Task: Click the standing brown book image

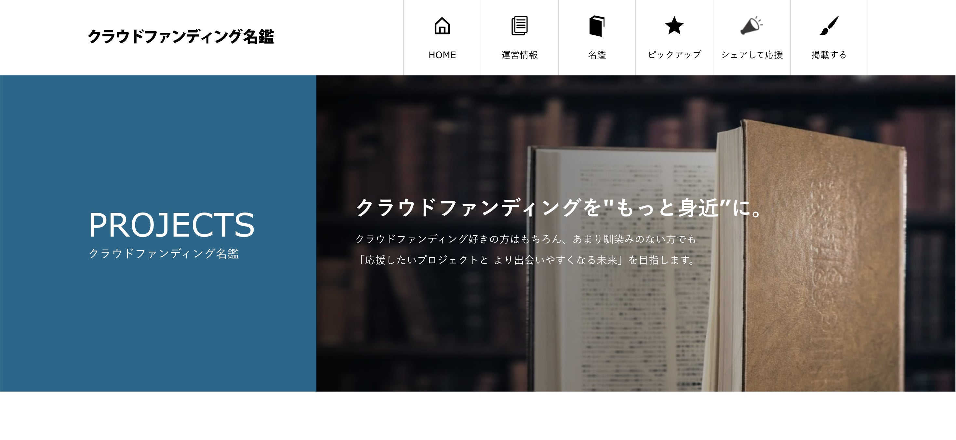Action: (811, 256)
